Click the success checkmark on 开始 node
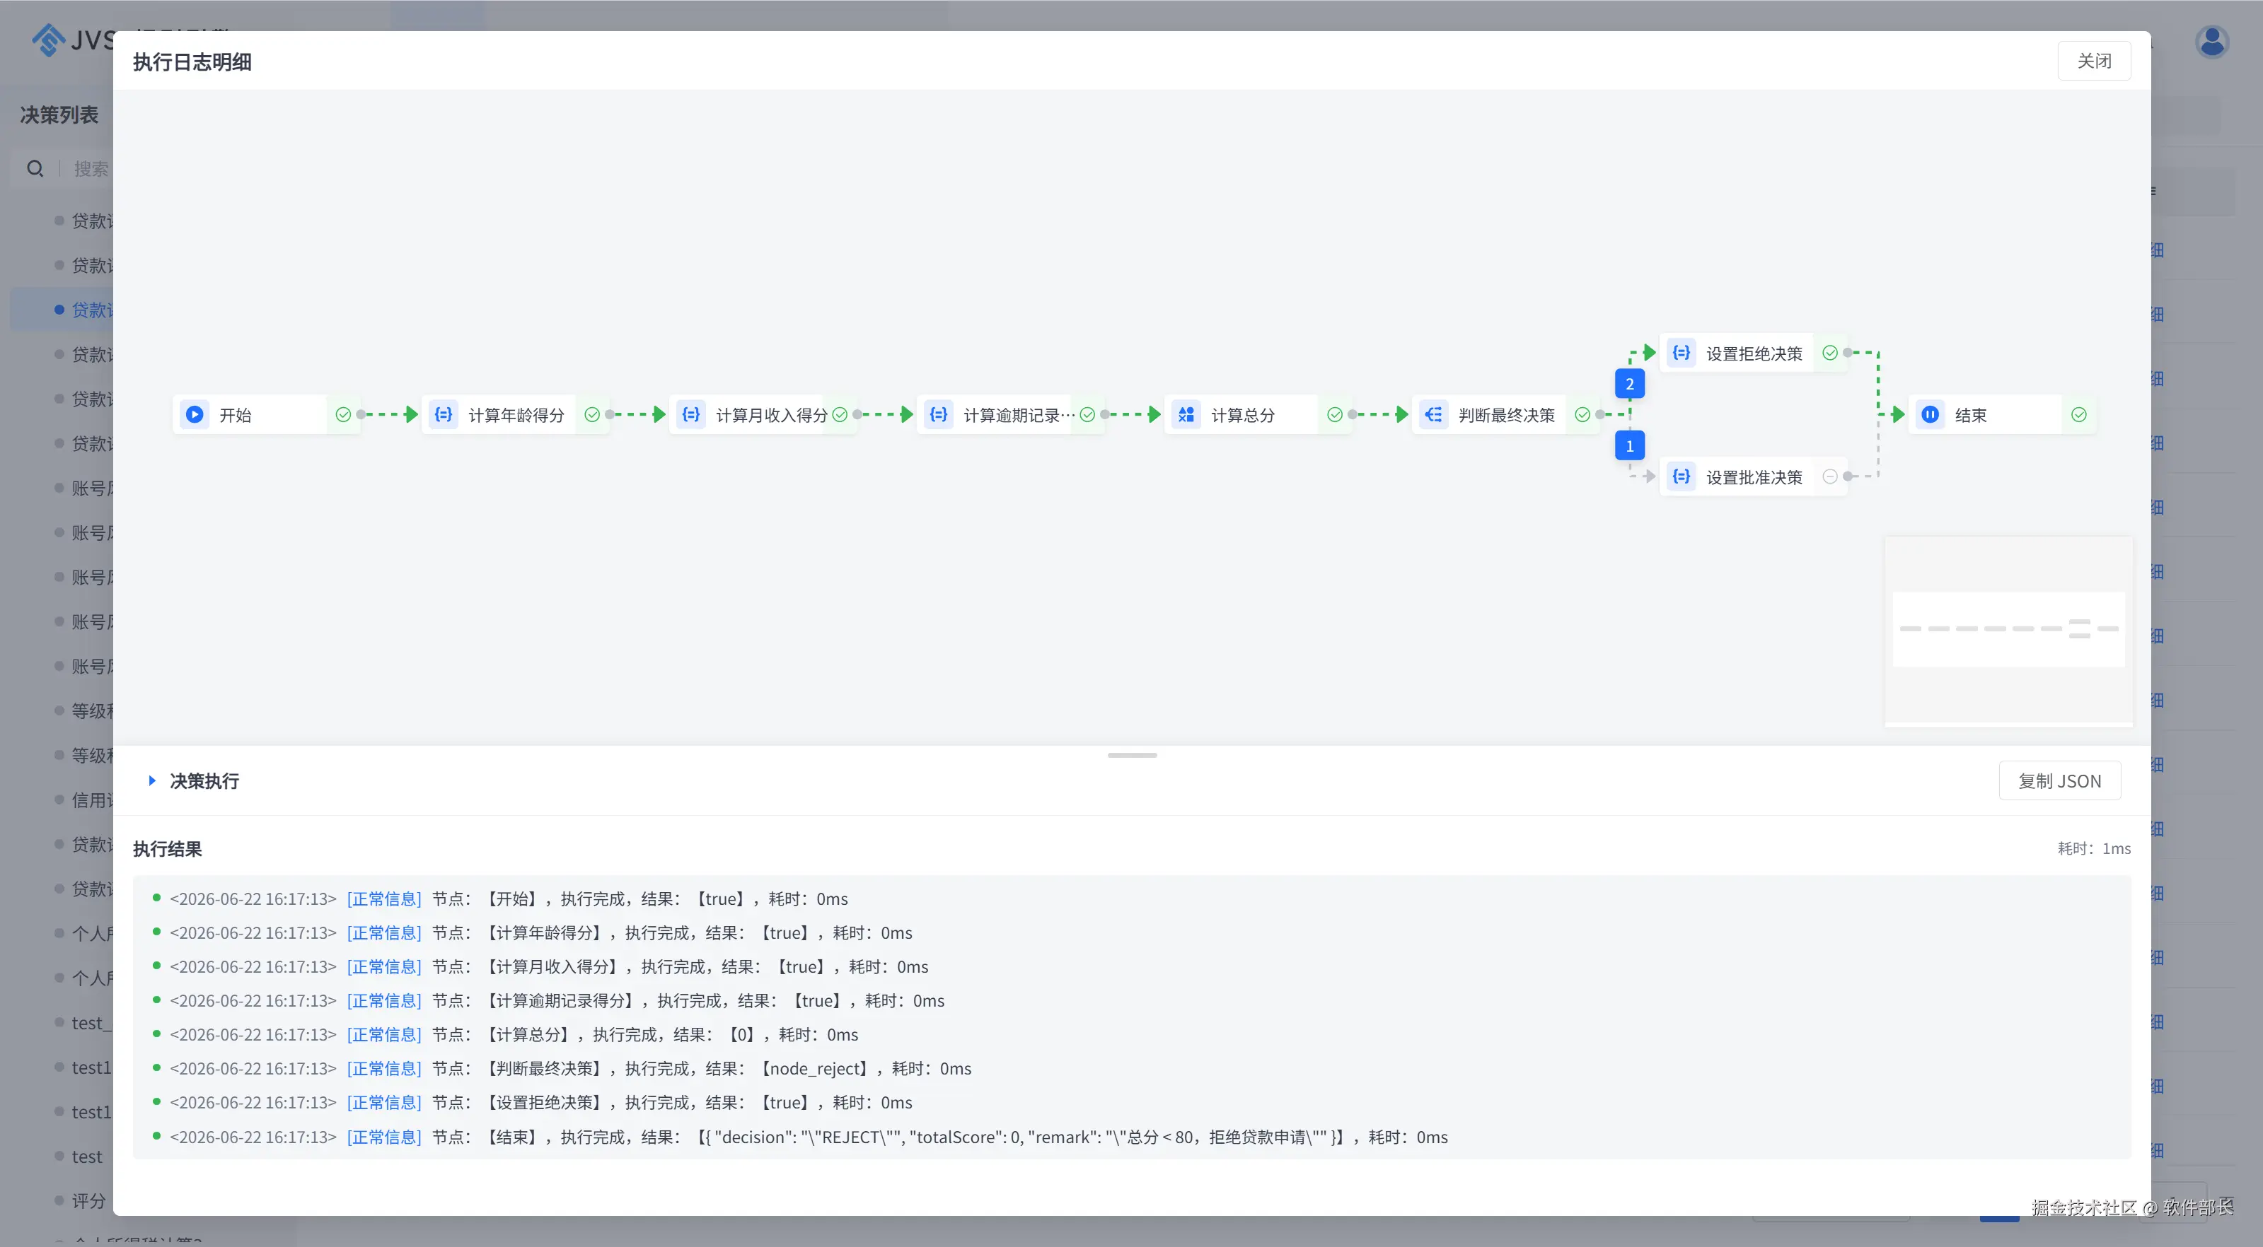This screenshot has height=1247, width=2263. click(x=344, y=414)
